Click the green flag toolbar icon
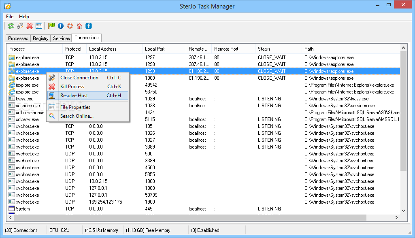The height and width of the screenshot is (238, 415). tap(51, 26)
